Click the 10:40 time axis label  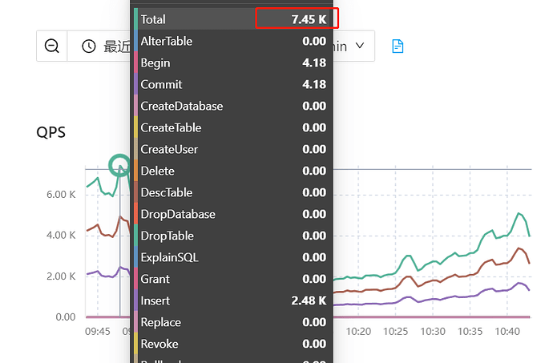[507, 331]
